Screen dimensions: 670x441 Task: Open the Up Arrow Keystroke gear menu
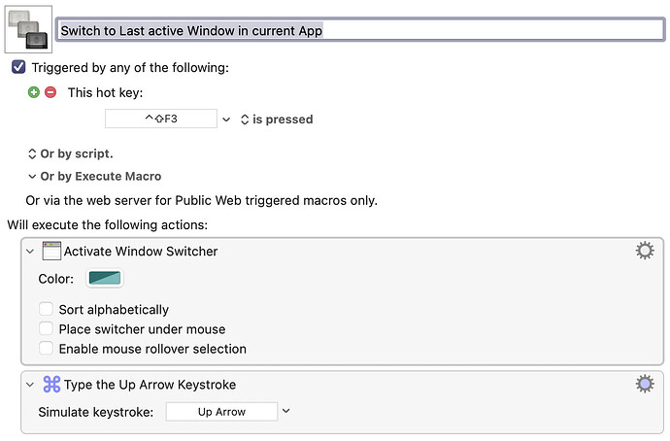tap(644, 385)
